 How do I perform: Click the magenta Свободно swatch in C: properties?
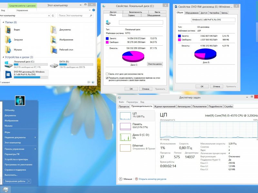(x=107, y=42)
